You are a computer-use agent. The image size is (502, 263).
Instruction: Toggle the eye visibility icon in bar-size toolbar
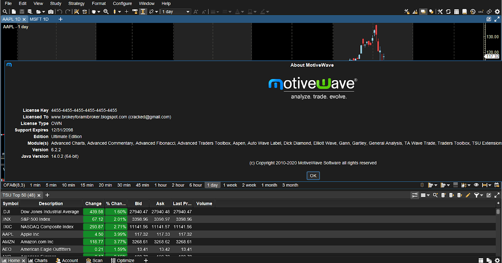476,185
